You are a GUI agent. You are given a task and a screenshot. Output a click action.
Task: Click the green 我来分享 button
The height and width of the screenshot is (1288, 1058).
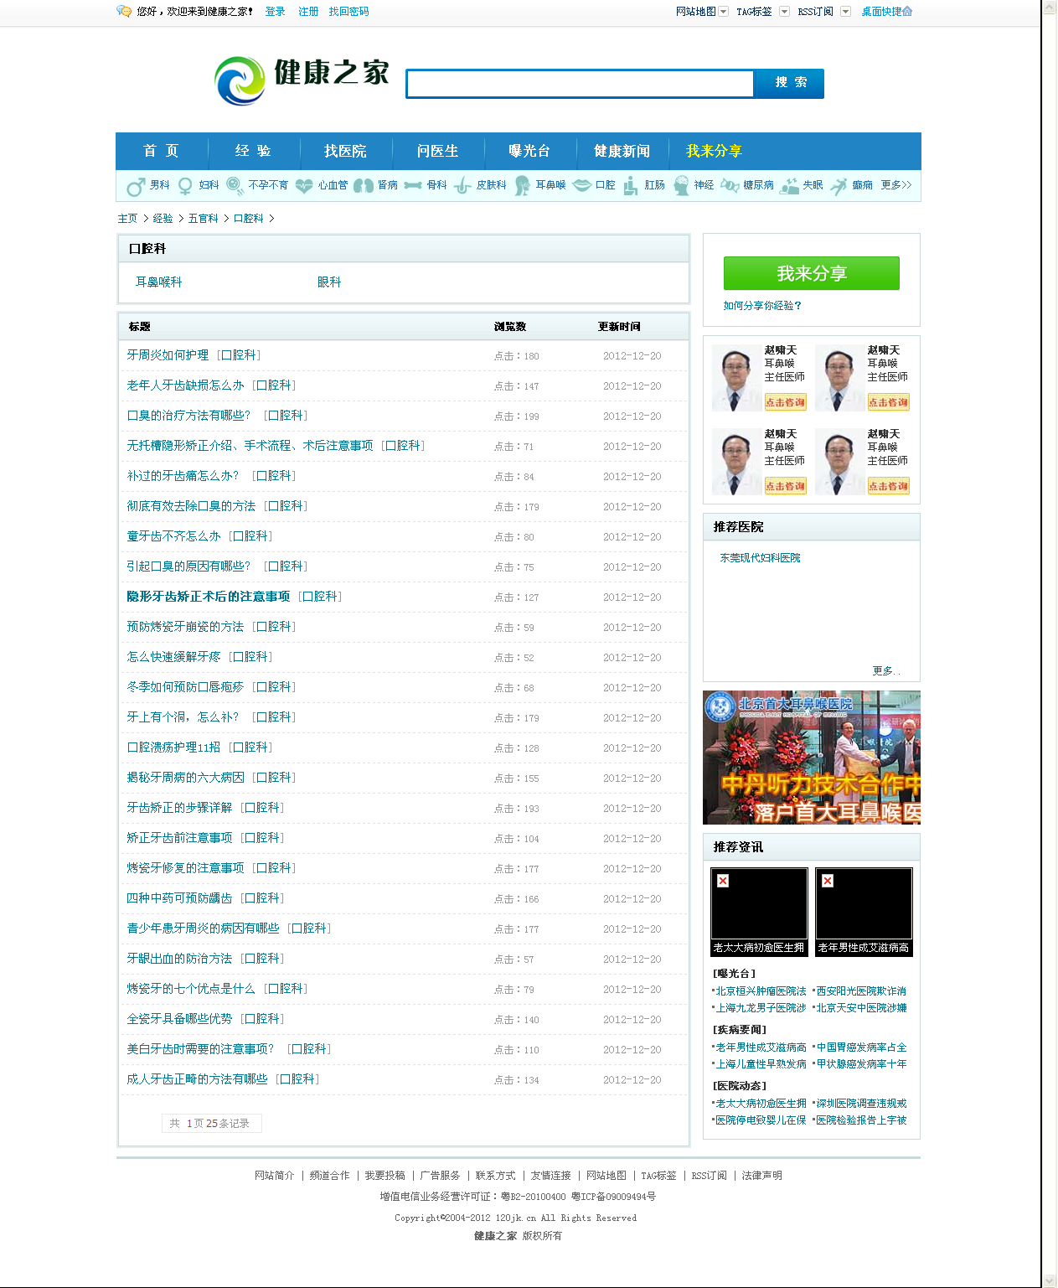pyautogui.click(x=811, y=273)
